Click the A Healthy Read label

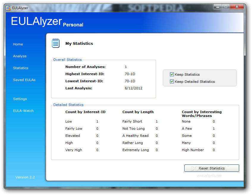point(135,136)
